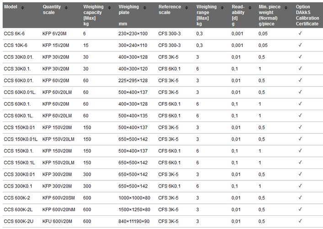This screenshot has height=229, width=323.
Task: Click the CFS 300-3 reference in first row
Action: click(169, 34)
